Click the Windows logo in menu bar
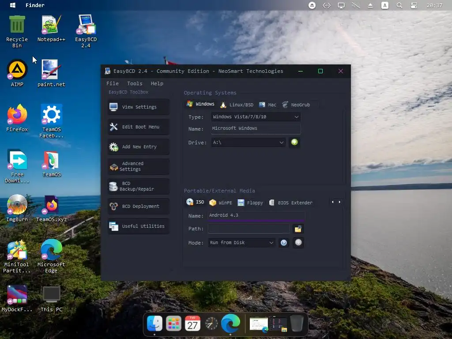The image size is (452, 339). [x=13, y=5]
